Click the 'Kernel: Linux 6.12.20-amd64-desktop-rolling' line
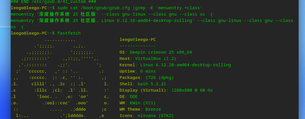Viewport: 305px width, 119px height. [x=175, y=65]
